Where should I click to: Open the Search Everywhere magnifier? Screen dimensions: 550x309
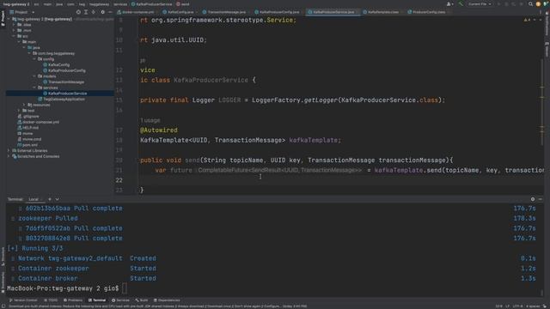coord(530,3)
